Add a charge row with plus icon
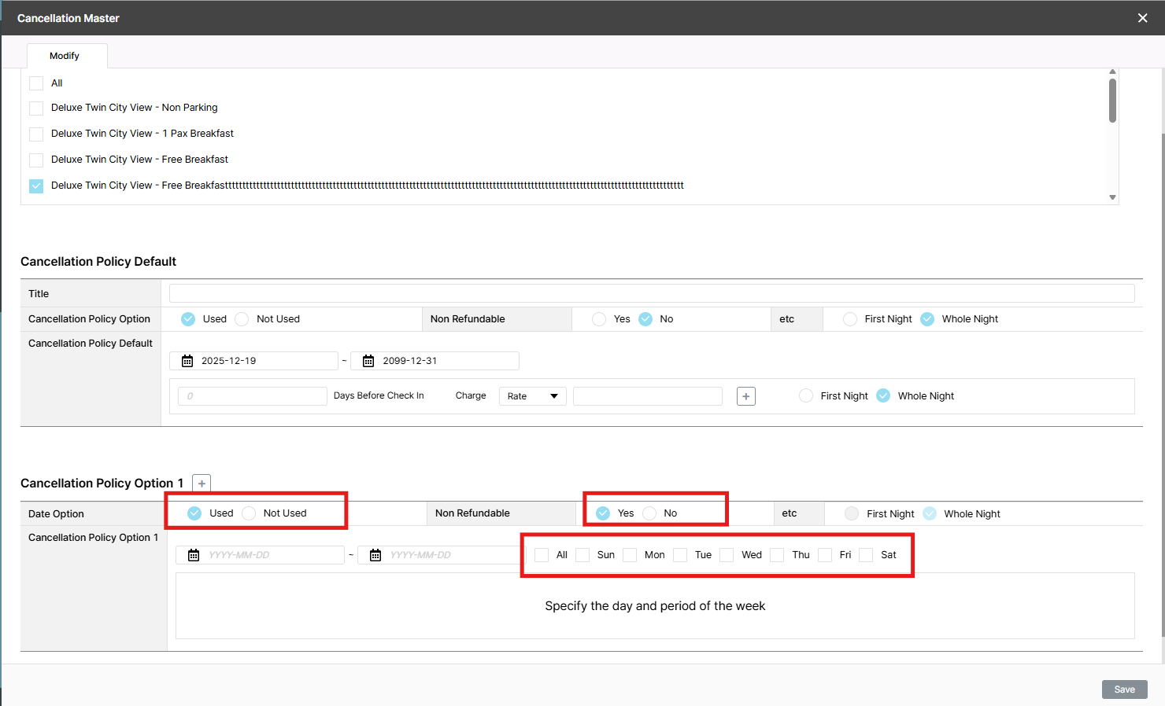 (x=746, y=396)
